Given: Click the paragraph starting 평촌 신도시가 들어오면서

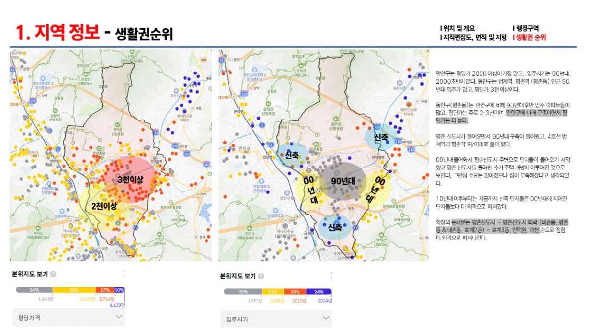Looking at the screenshot, I should click(502, 140).
